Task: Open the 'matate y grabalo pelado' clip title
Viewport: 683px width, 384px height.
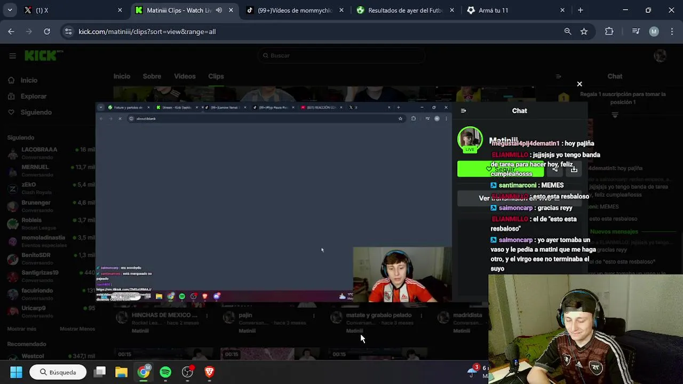Action: click(x=379, y=315)
